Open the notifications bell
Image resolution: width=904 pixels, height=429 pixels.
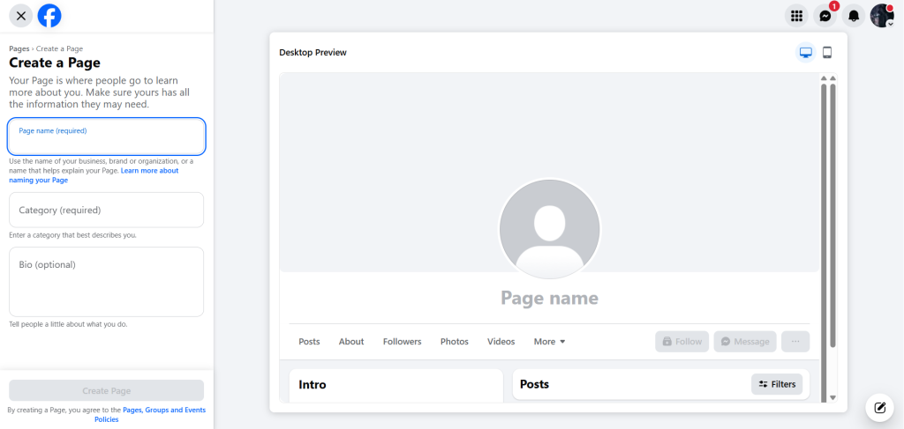pyautogui.click(x=854, y=16)
